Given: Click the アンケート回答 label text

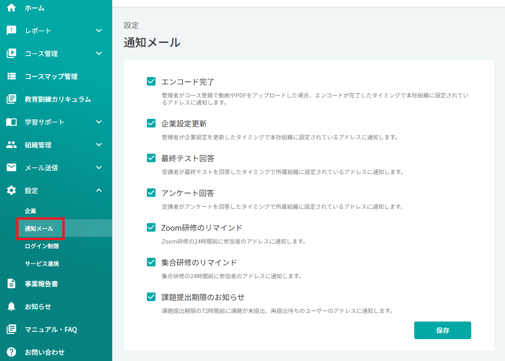Looking at the screenshot, I should pyautogui.click(x=187, y=193).
